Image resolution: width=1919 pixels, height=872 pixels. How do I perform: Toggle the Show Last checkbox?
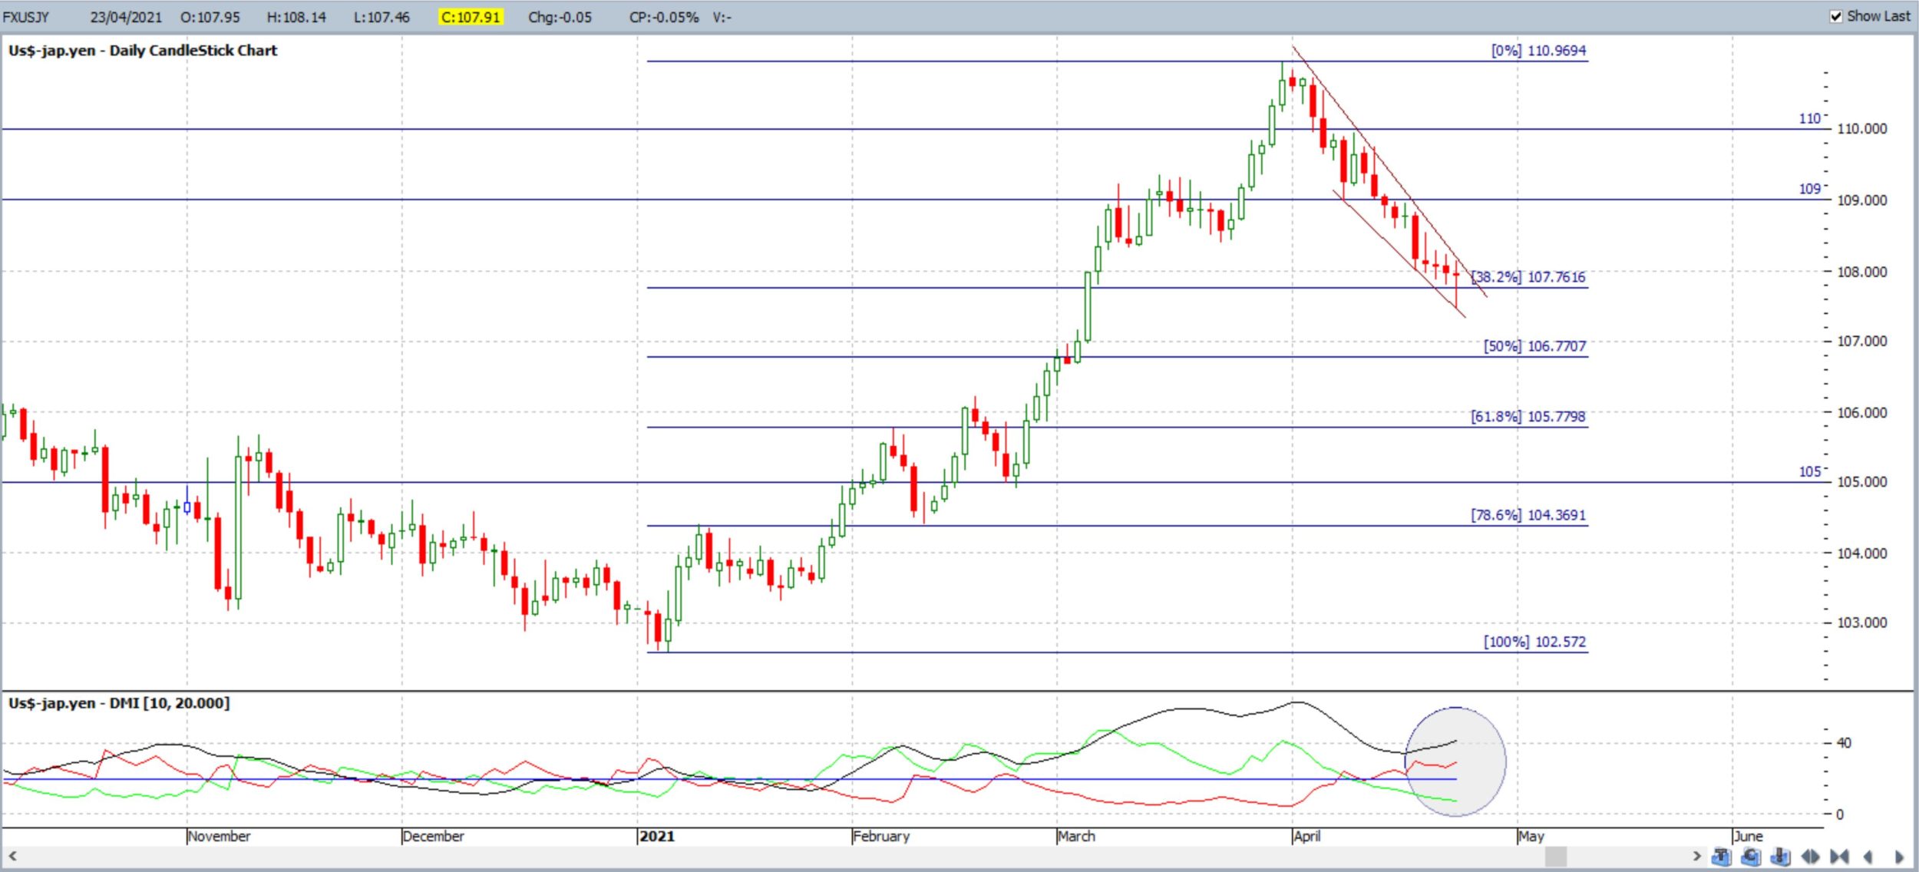(1836, 16)
